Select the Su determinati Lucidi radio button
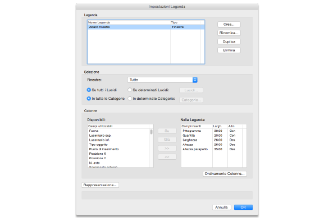324x222 pixels. [x=130, y=90]
